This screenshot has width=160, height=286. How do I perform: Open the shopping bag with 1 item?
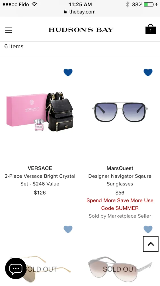[150, 29]
